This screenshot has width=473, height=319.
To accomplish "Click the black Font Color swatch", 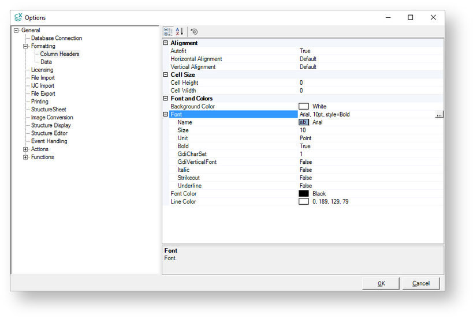I will pos(304,194).
